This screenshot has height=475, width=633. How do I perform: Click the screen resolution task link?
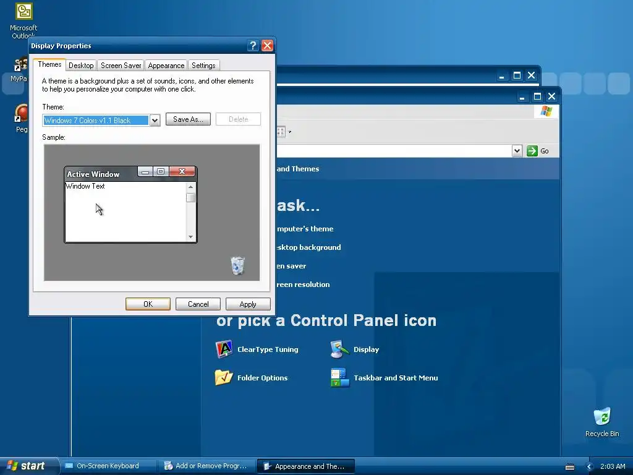pos(303,285)
